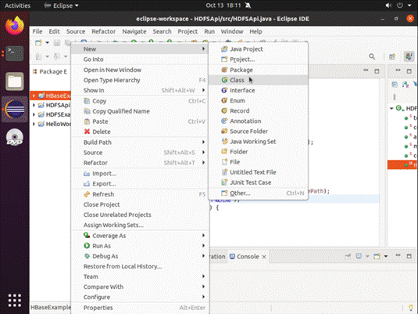Open Properties in context menu
Viewport: 418px width, 314px height.
pyautogui.click(x=140, y=308)
